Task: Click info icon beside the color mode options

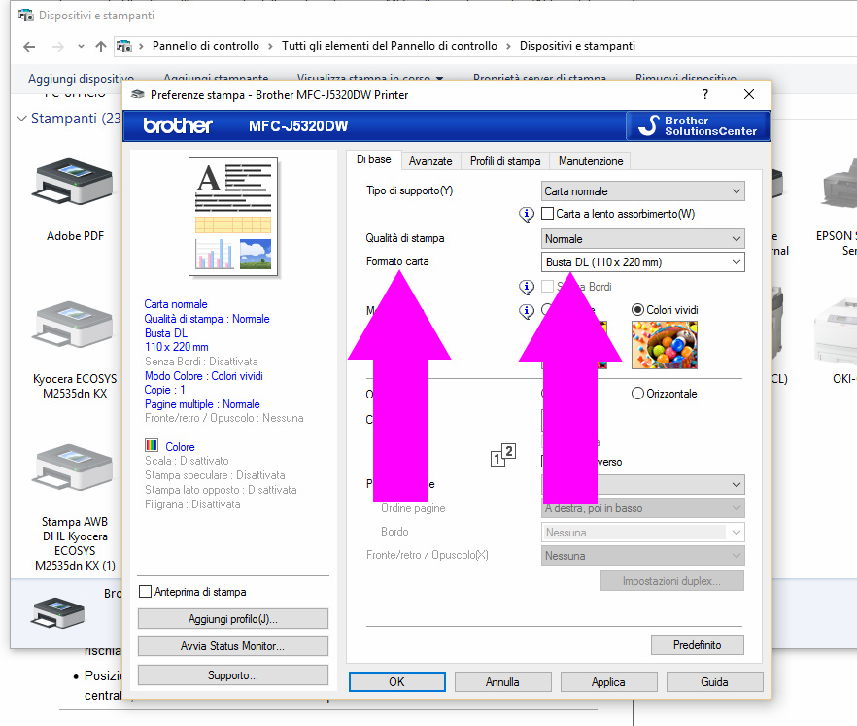Action: coord(527,311)
